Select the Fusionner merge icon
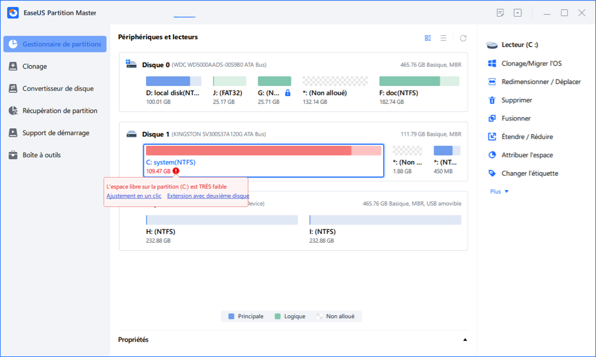 tap(492, 119)
